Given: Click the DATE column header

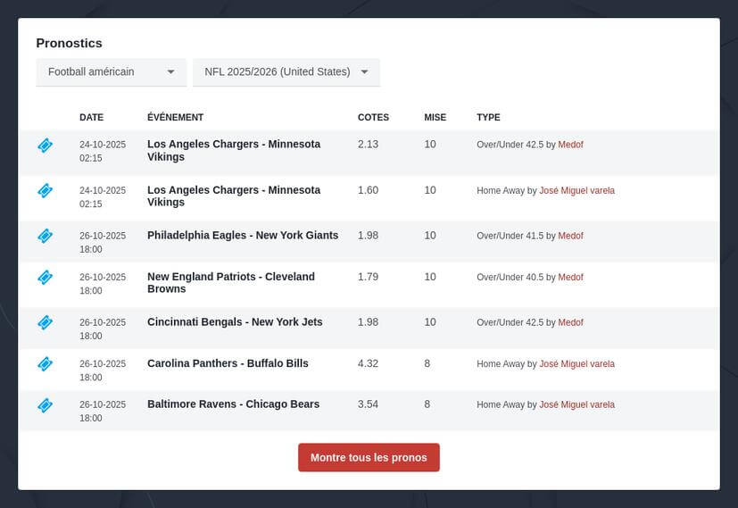Looking at the screenshot, I should [91, 117].
